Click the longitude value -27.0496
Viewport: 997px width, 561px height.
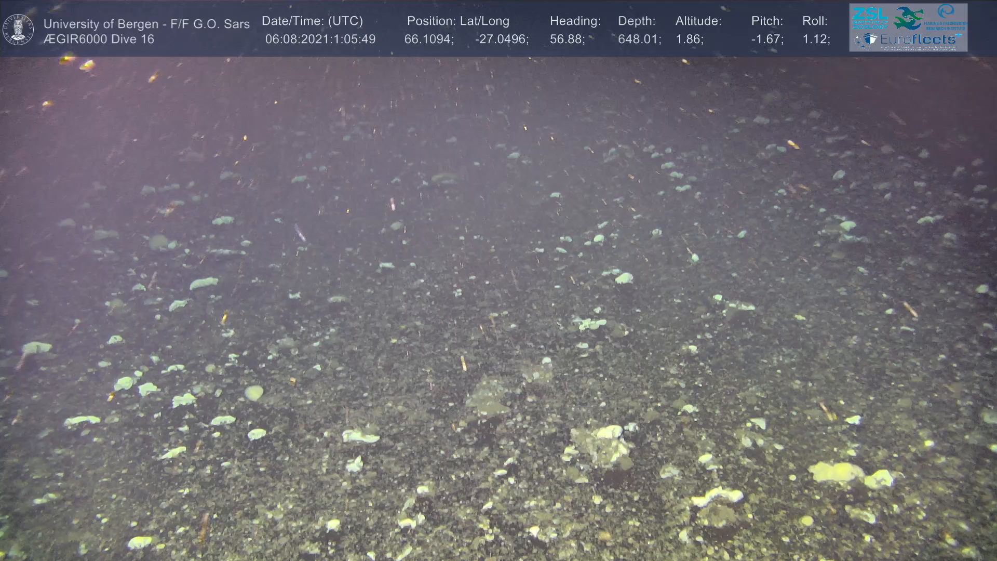click(501, 39)
